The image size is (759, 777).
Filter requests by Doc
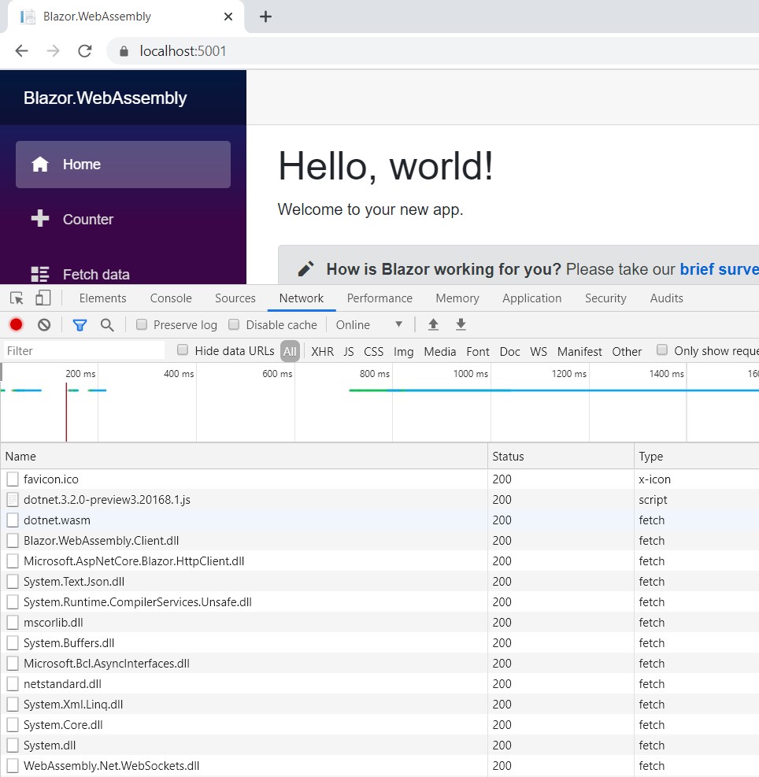tap(509, 351)
